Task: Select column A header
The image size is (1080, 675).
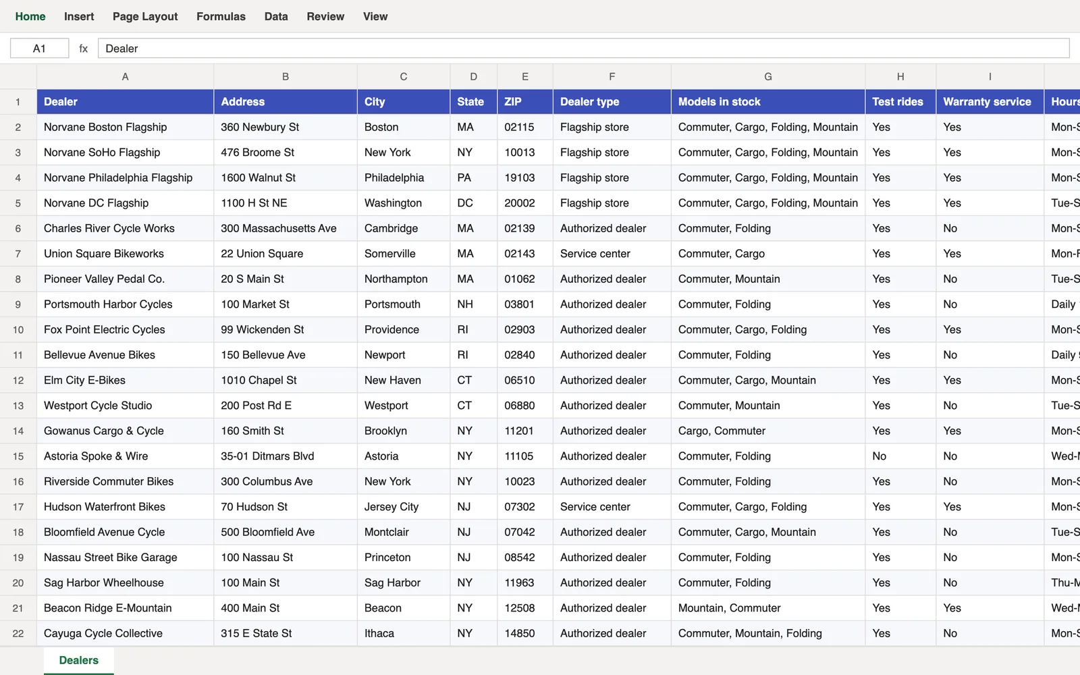Action: tap(125, 77)
